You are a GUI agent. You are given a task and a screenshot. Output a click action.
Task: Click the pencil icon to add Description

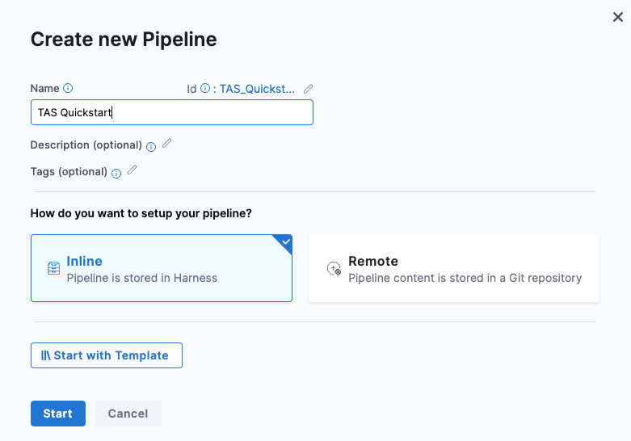pos(167,144)
